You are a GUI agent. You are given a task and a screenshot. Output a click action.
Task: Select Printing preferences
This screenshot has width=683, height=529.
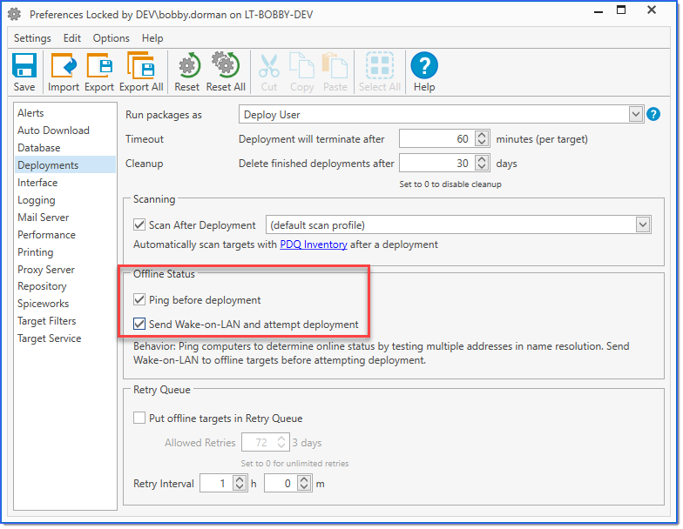pyautogui.click(x=65, y=252)
